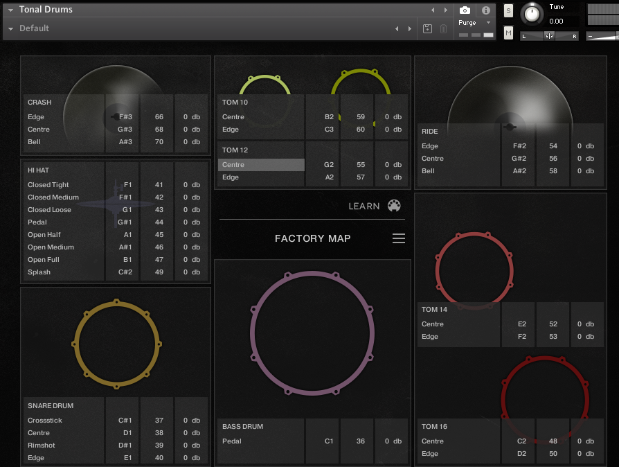Expand the Default snapshot dropdown
This screenshot has width=619, height=467.
point(10,28)
